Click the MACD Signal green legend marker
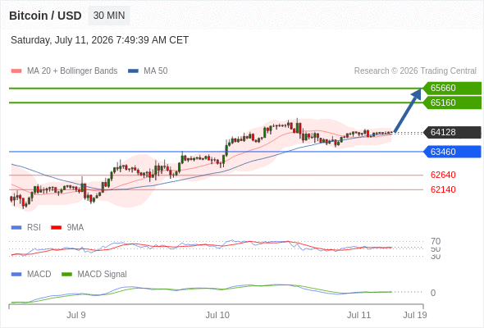This screenshot has height=328, width=484. (x=66, y=275)
